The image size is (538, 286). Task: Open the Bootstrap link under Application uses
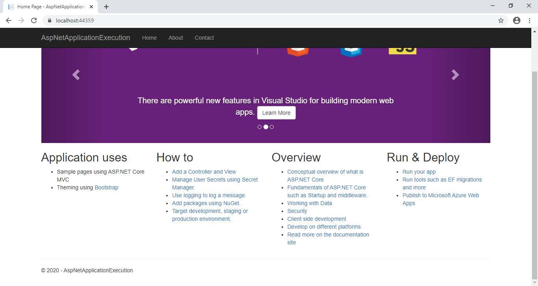(x=106, y=187)
